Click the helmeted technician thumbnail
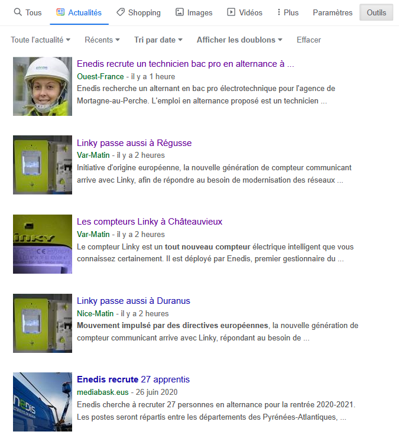The image size is (399, 438). pos(43,86)
